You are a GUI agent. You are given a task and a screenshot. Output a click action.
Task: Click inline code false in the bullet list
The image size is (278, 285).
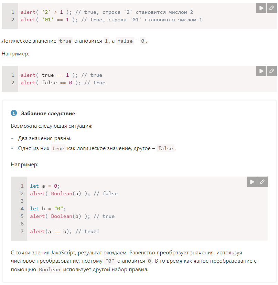coord(165,148)
